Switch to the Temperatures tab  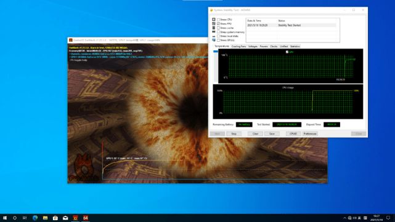click(x=222, y=46)
